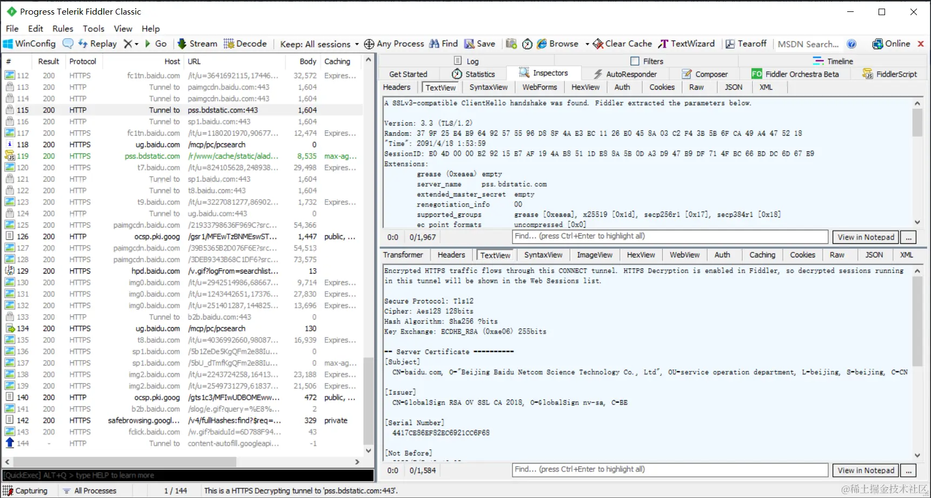Select the response Transformer tab

(403, 255)
